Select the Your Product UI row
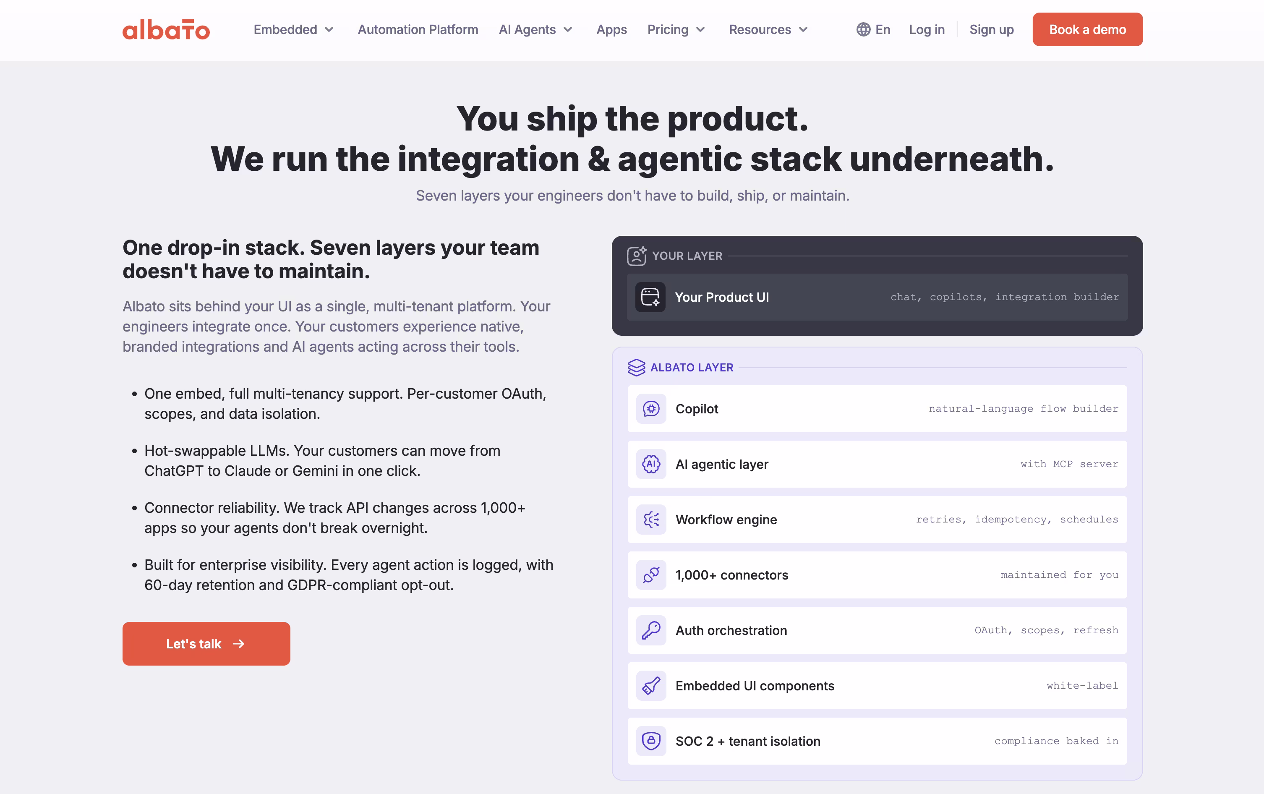Viewport: 1264px width, 794px height. [x=877, y=297]
